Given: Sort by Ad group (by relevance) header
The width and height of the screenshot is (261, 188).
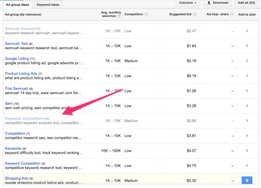Looking at the screenshot, I should point(23,14).
